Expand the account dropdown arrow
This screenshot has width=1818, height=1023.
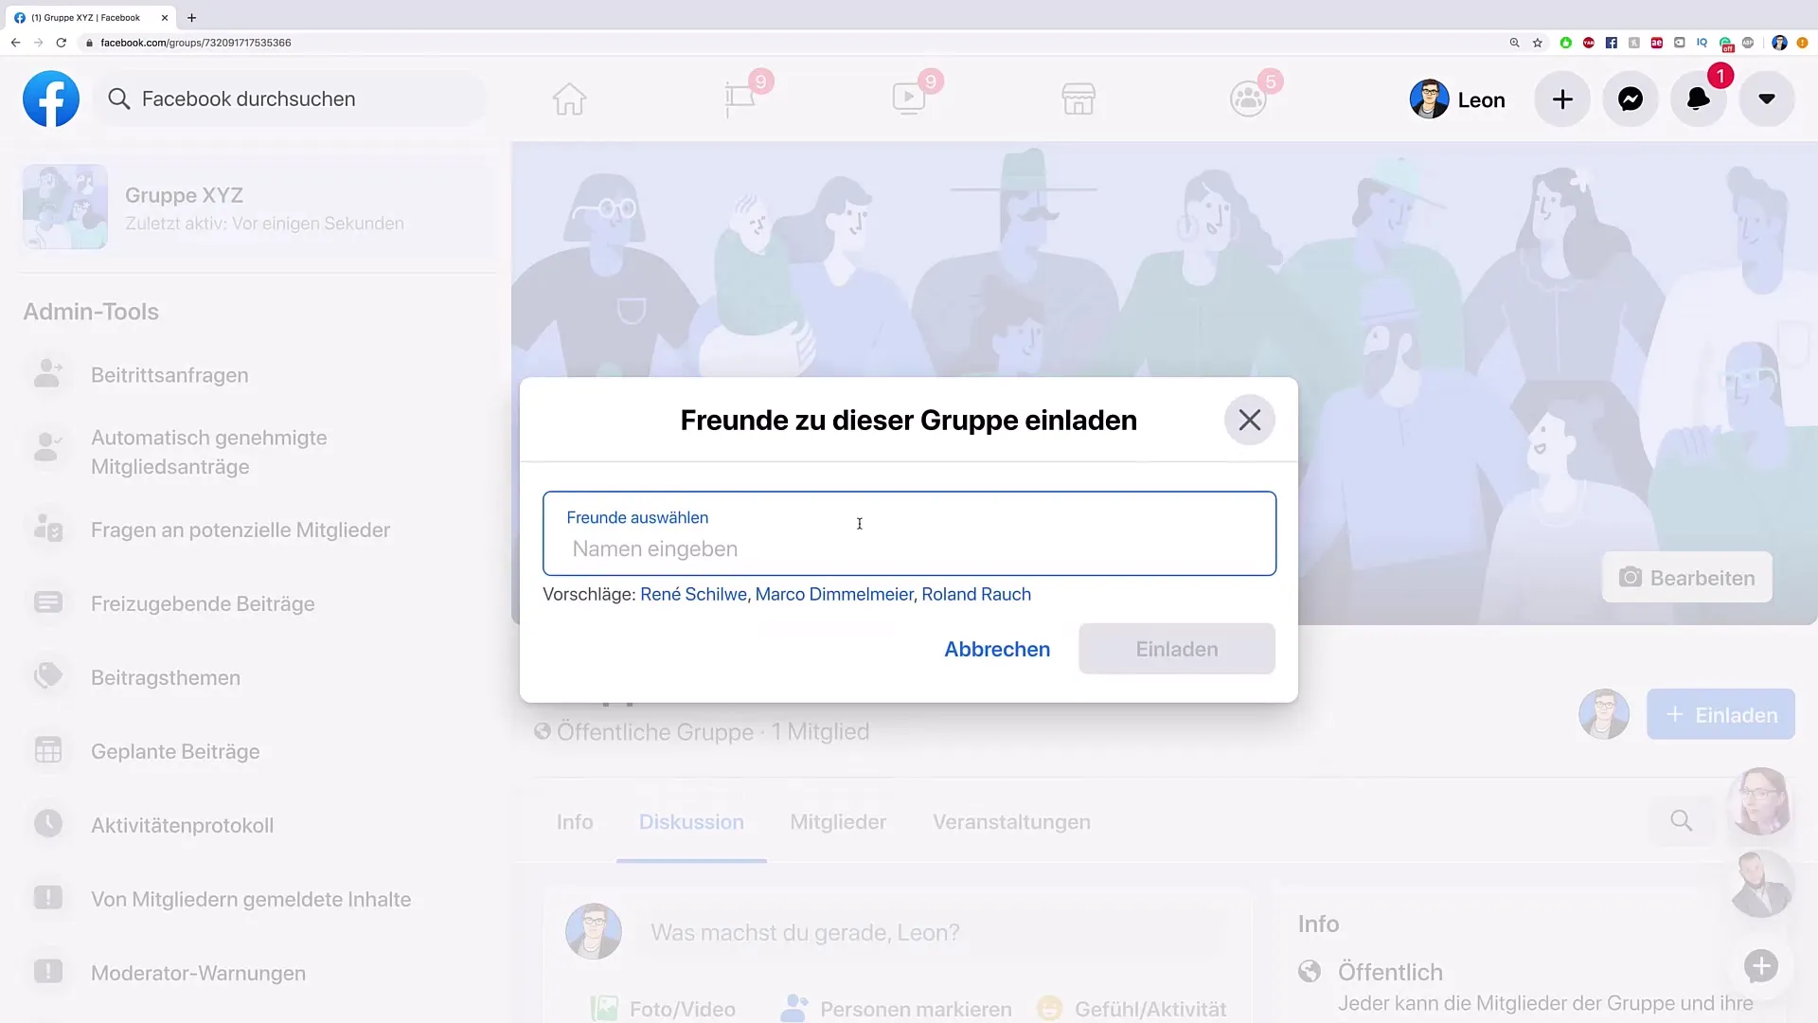(1767, 99)
